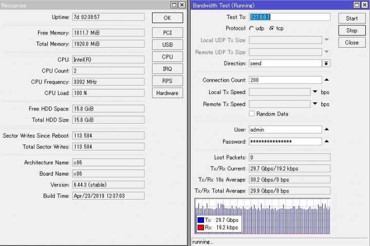
Task: Click the running status bar text
Action: coord(202,242)
